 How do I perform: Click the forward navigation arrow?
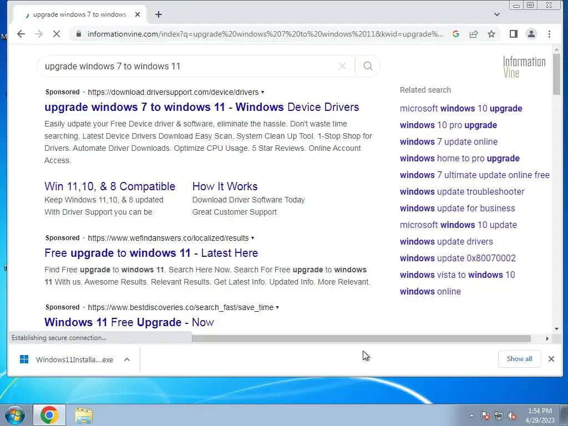[39, 34]
